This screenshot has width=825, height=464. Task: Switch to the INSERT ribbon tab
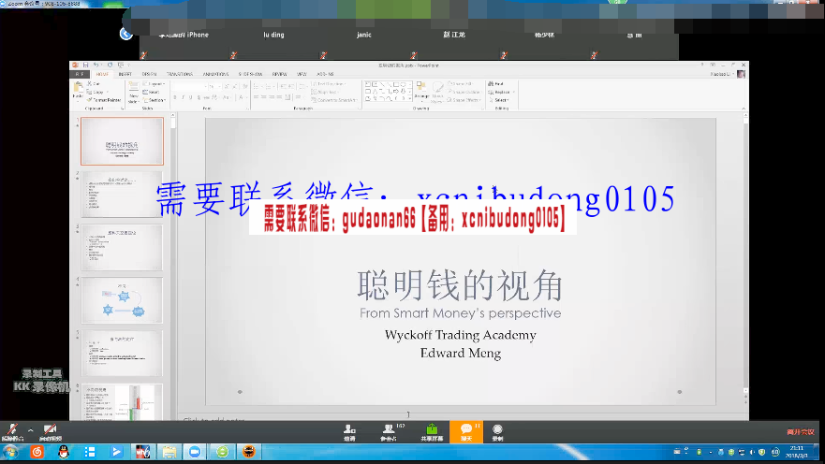click(x=125, y=74)
